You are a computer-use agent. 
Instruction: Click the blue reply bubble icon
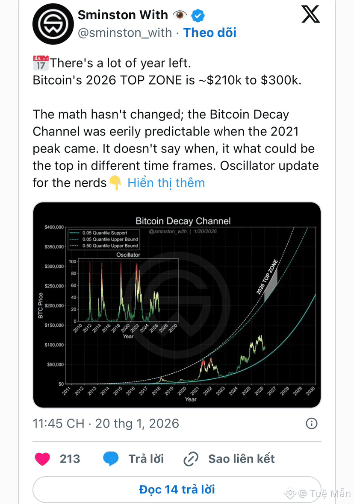[x=111, y=459]
